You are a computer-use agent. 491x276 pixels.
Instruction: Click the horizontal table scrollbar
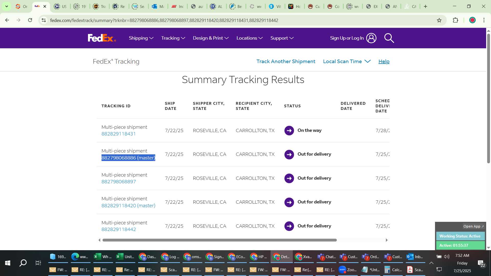tap(219, 240)
